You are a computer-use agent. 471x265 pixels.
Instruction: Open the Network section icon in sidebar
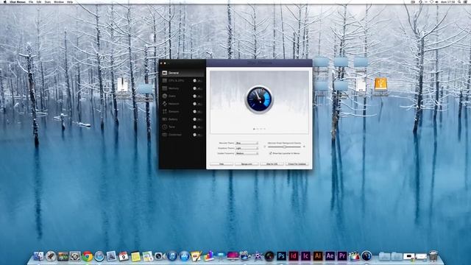click(x=165, y=104)
